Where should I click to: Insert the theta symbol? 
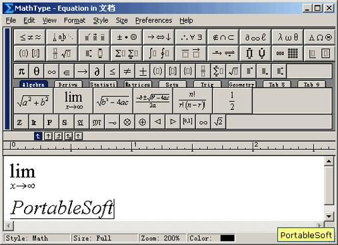[x=37, y=71]
